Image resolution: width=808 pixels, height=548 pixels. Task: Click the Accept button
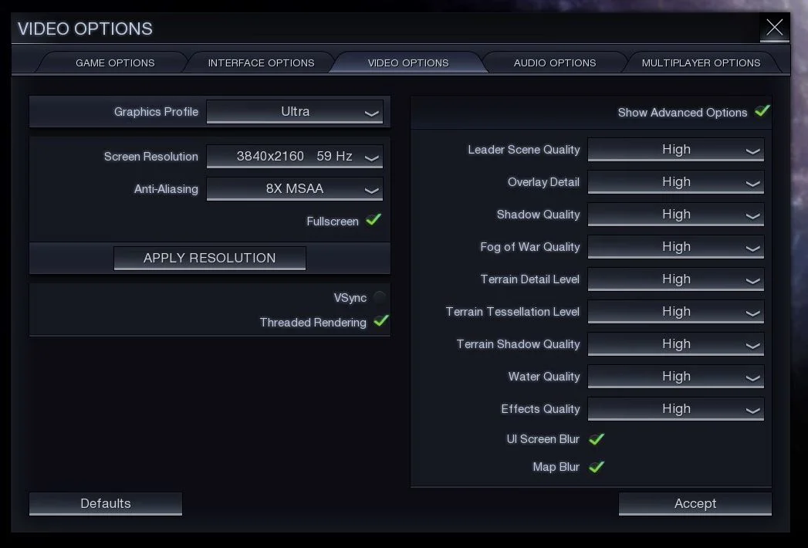(x=695, y=504)
